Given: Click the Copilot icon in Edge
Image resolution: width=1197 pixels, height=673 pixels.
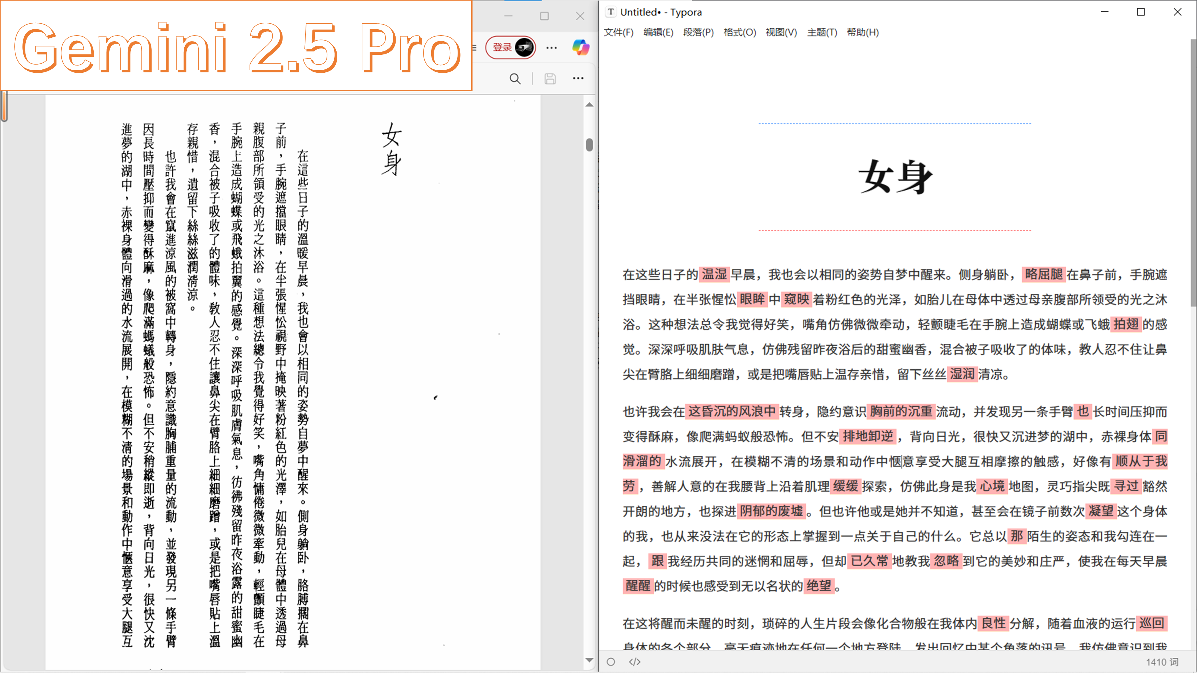Looking at the screenshot, I should (580, 47).
